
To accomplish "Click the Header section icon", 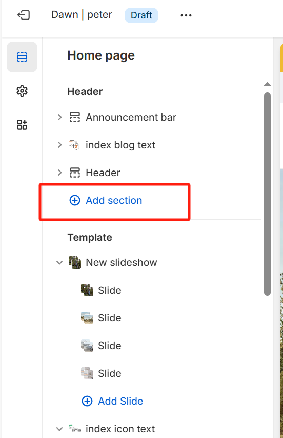I will [75, 173].
